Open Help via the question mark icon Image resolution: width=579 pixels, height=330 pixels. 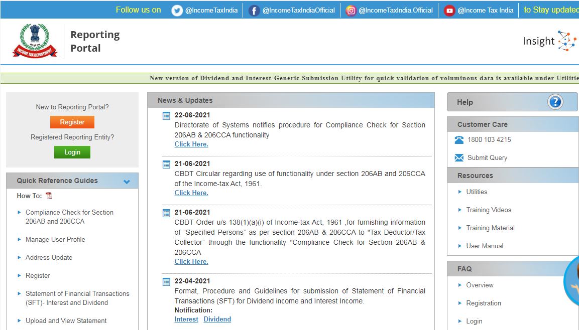click(x=555, y=102)
